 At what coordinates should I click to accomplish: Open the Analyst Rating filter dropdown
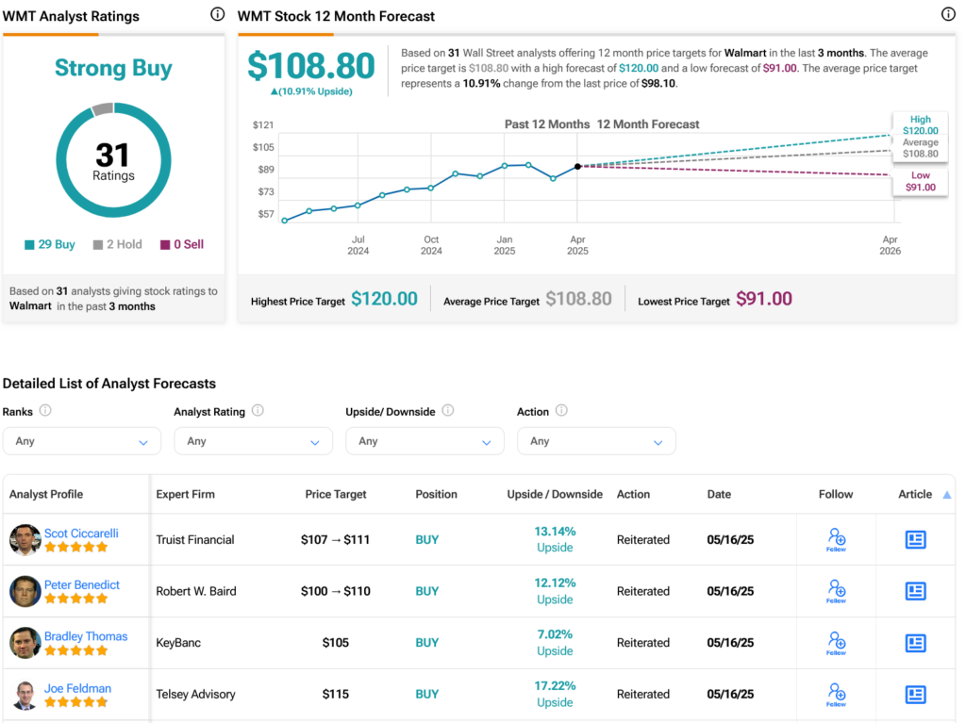(x=253, y=441)
